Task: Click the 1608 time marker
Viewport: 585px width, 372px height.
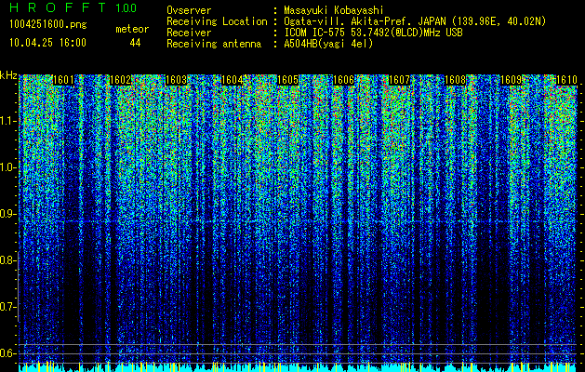Action: point(456,80)
